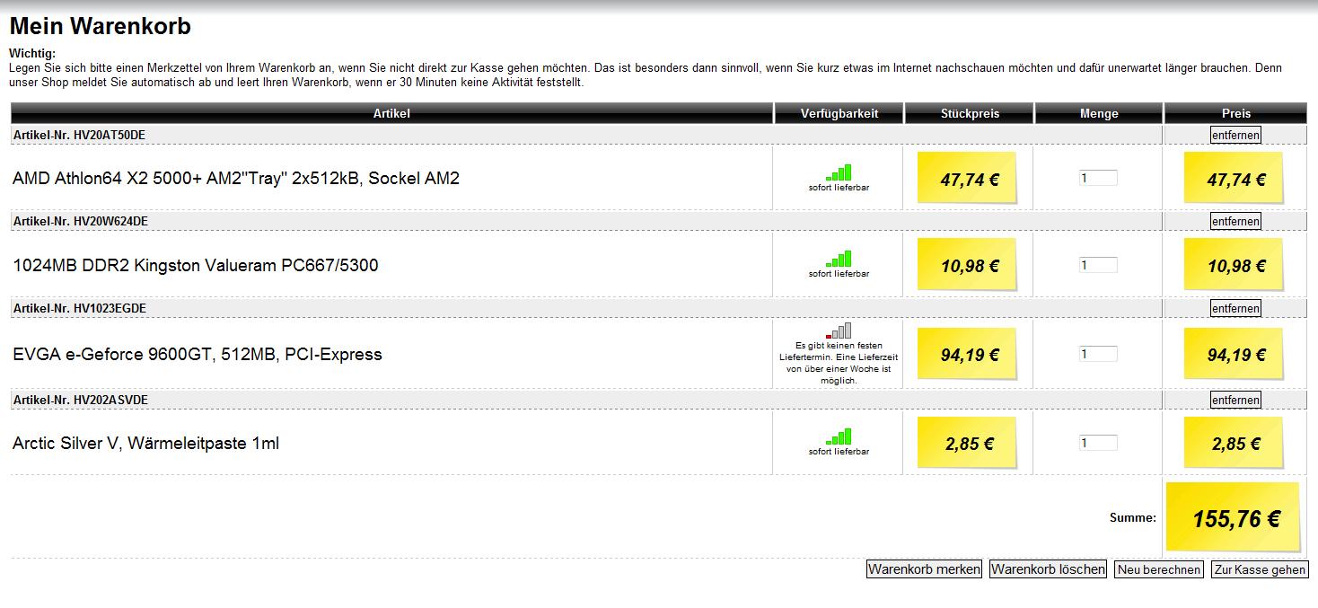Click the Menge column header
This screenshot has width=1318, height=608.
(1099, 113)
